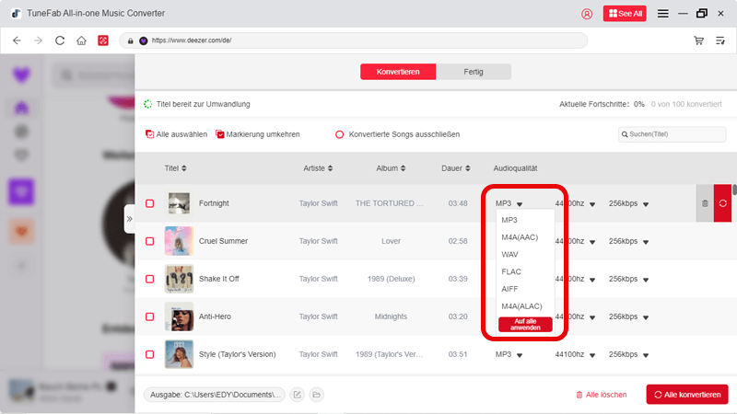This screenshot has height=414, width=737.
Task: Reload the Deezer page
Action: 60,40
